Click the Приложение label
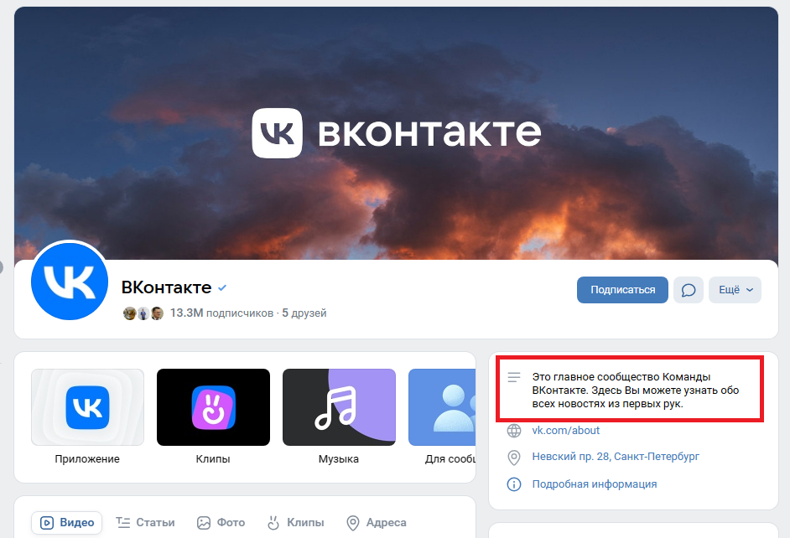The image size is (790, 538). point(87,459)
